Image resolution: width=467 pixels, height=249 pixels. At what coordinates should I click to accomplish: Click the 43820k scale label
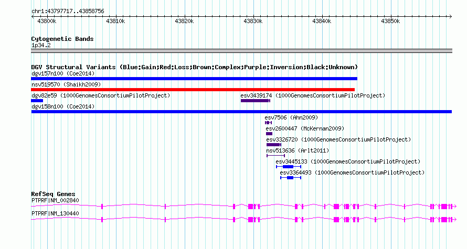pos(184,21)
